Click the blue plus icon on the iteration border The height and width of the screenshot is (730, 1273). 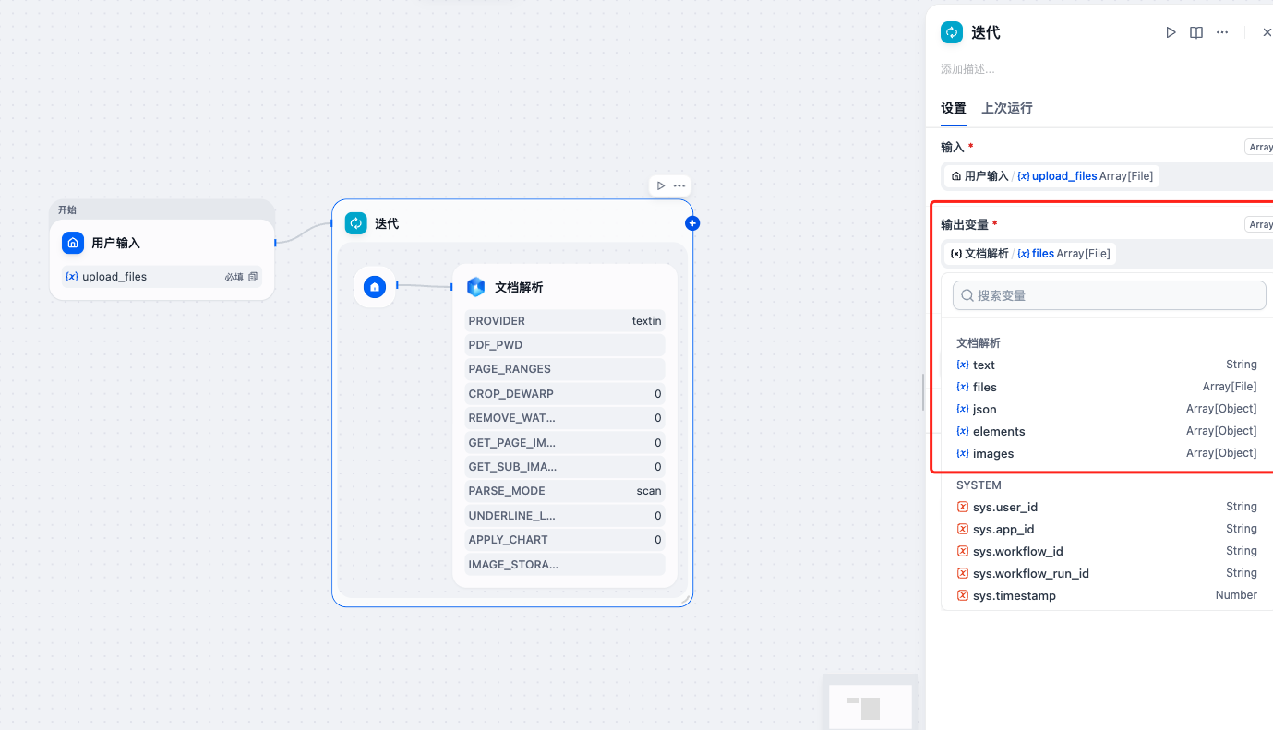click(x=691, y=222)
